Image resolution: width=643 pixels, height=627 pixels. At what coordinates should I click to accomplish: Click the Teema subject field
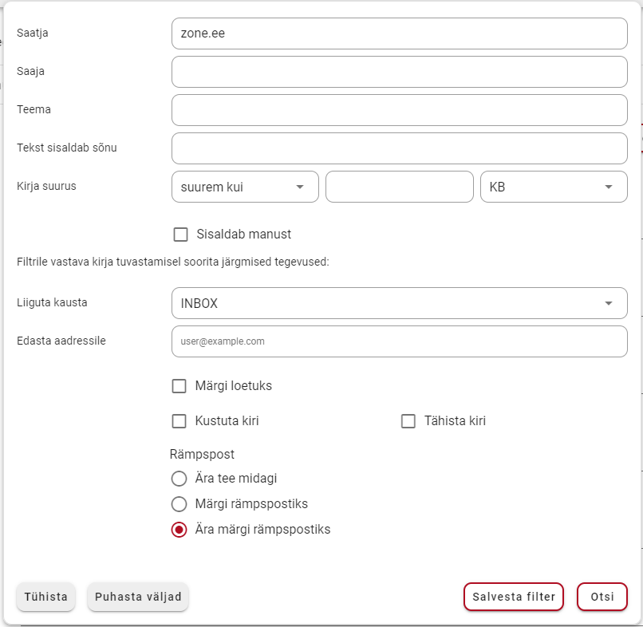point(399,110)
